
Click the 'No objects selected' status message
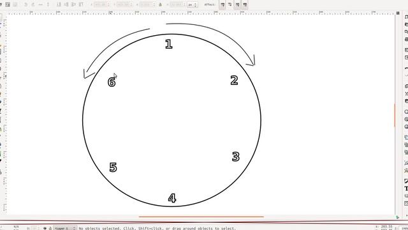pyautogui.click(x=157, y=229)
